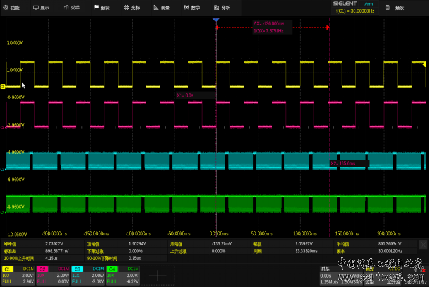Image resolution: width=430 pixels, height=287 pixels.
Task: Click the 150.0000ms time axis label
Action: 347,233
